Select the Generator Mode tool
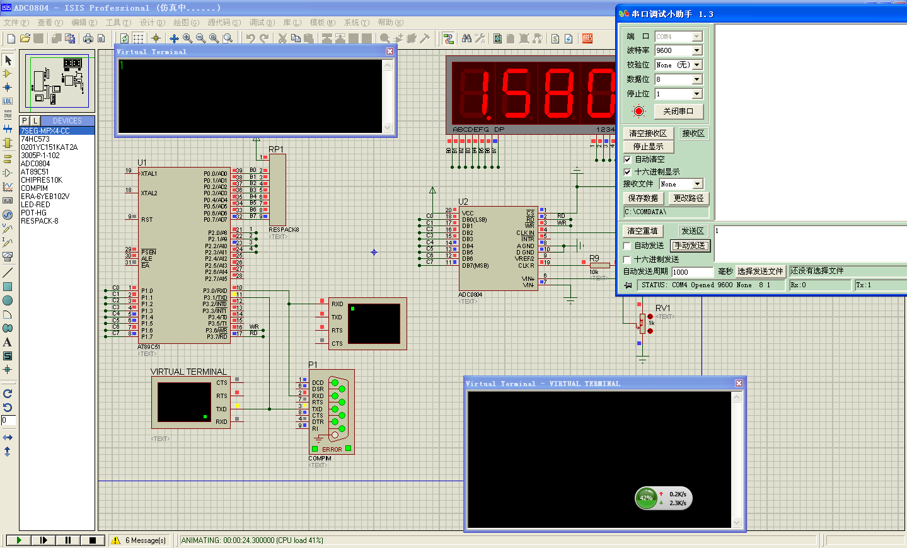Screen dimensions: 907x548 pyautogui.click(x=8, y=215)
